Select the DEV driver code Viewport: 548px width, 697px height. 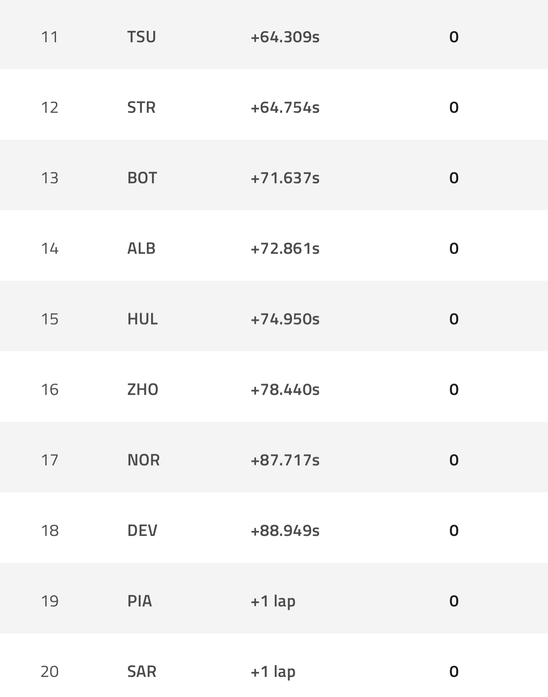(142, 530)
